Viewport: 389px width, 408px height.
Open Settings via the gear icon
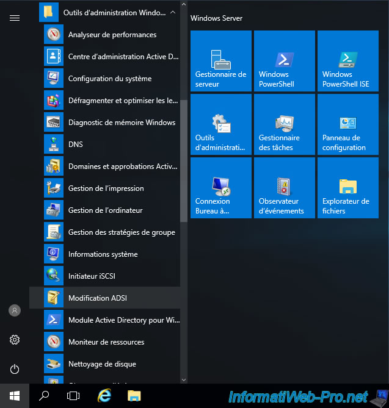click(x=15, y=340)
